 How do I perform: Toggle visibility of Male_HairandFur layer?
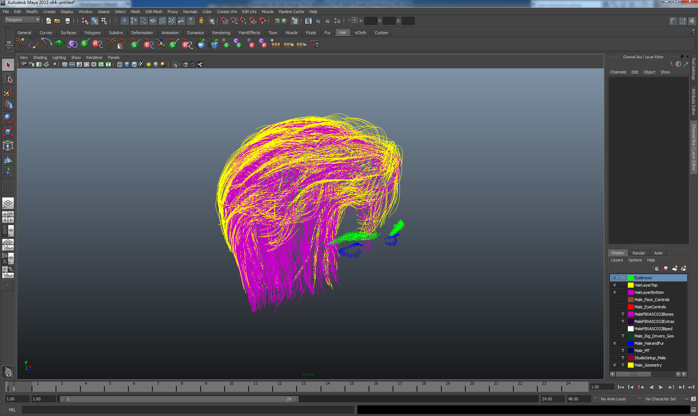pyautogui.click(x=614, y=343)
